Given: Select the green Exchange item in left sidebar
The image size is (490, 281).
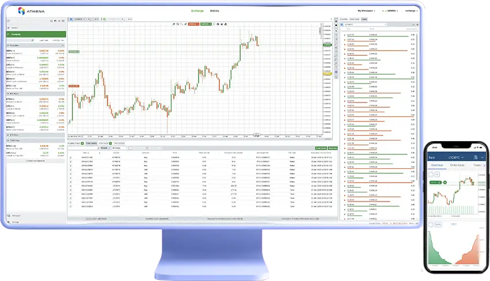Looking at the screenshot, I should pos(36,34).
